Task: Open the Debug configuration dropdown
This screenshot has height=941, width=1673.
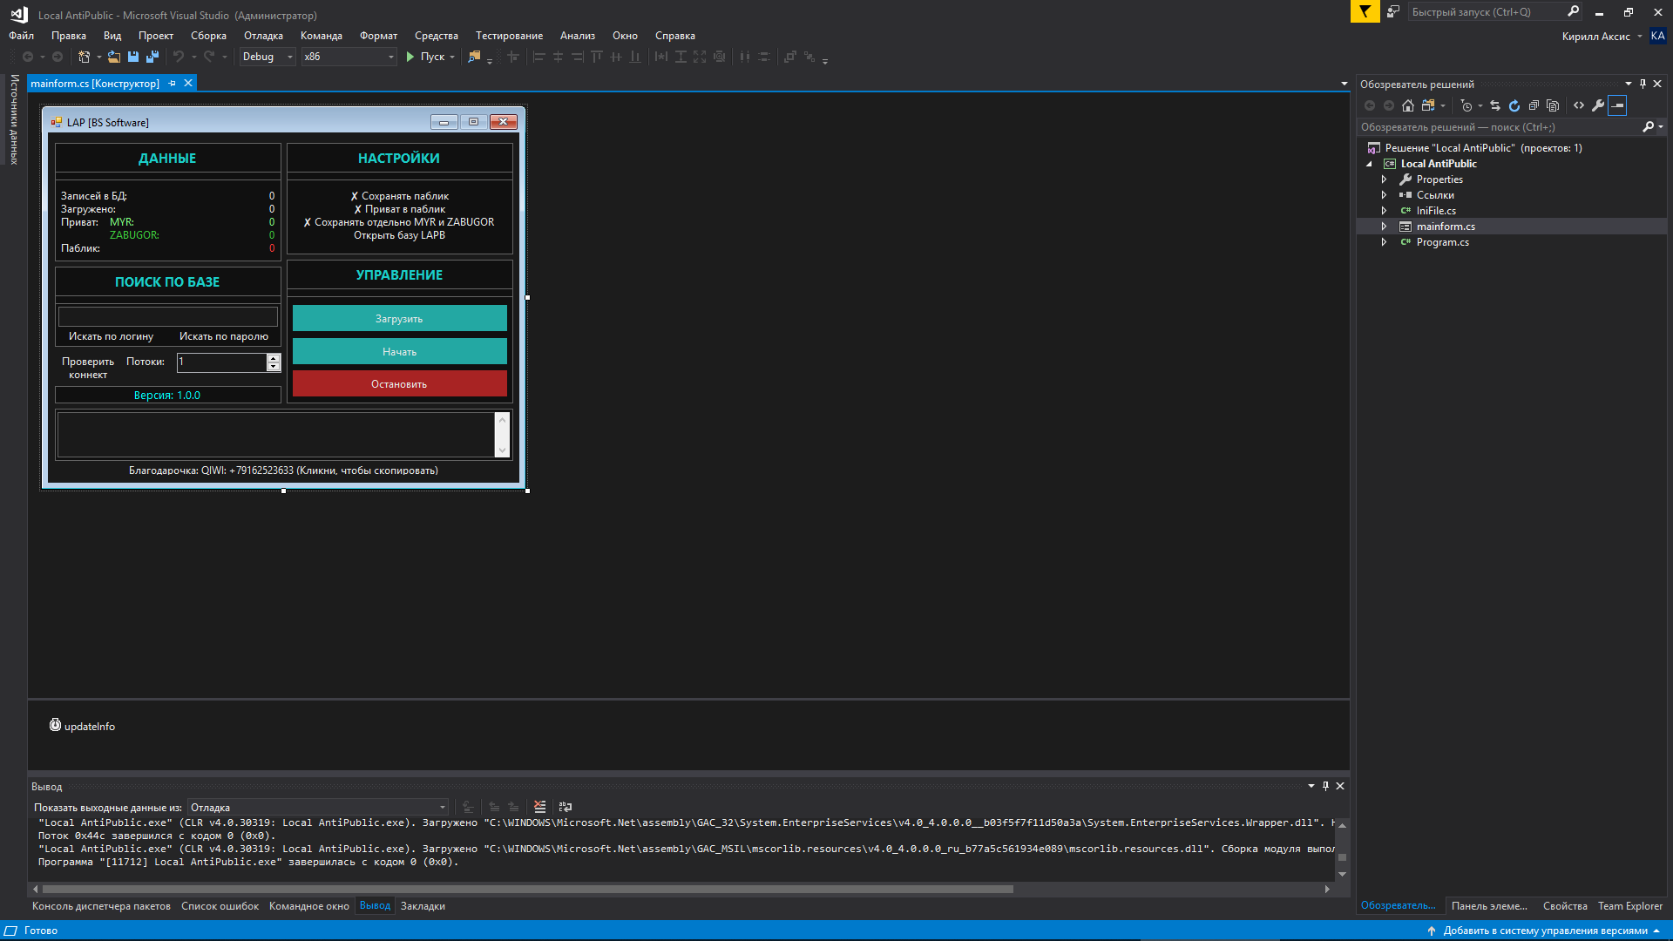Action: 268,57
